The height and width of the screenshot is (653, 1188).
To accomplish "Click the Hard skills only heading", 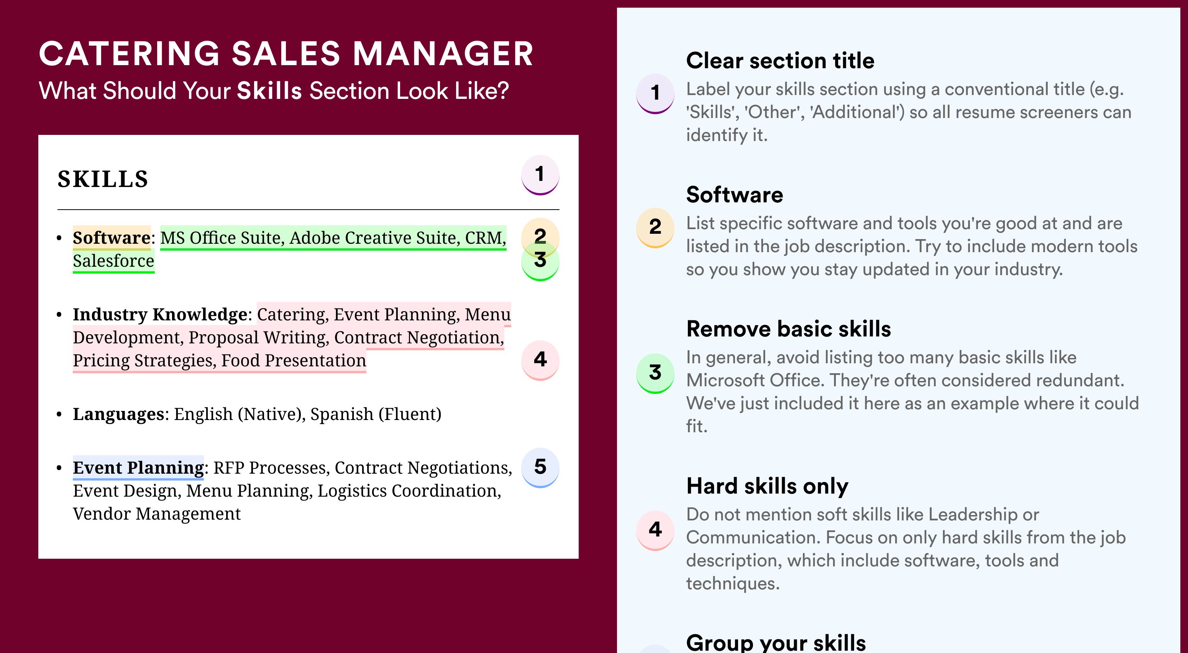I will (767, 486).
